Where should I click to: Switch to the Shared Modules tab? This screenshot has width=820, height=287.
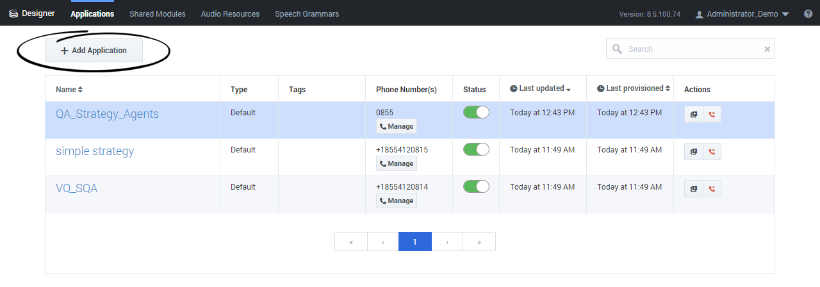[x=157, y=13]
